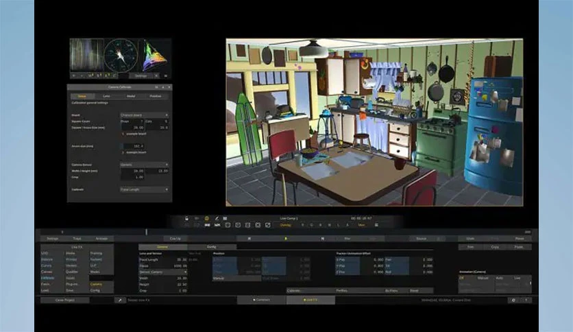The height and width of the screenshot is (332, 573).
Task: Click the square icon with a plus
Action: coord(238,225)
